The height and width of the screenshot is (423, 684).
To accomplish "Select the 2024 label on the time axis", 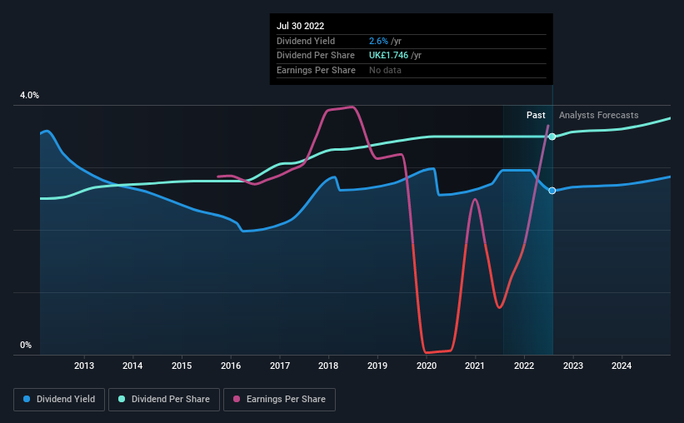I will tap(622, 366).
